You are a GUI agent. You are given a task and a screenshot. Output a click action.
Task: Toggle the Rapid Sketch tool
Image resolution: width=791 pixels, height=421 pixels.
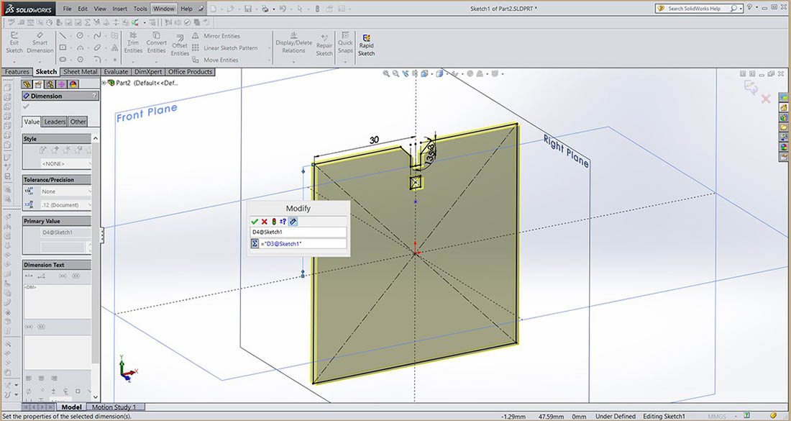point(366,45)
